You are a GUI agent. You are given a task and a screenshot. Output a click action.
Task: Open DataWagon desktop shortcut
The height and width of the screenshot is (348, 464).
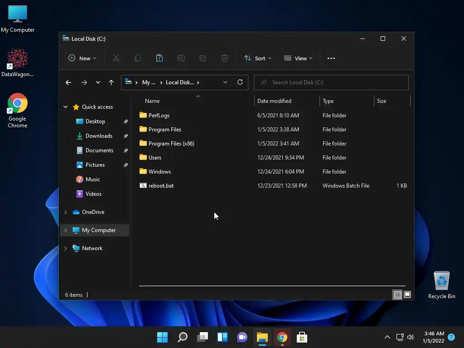[x=18, y=63]
